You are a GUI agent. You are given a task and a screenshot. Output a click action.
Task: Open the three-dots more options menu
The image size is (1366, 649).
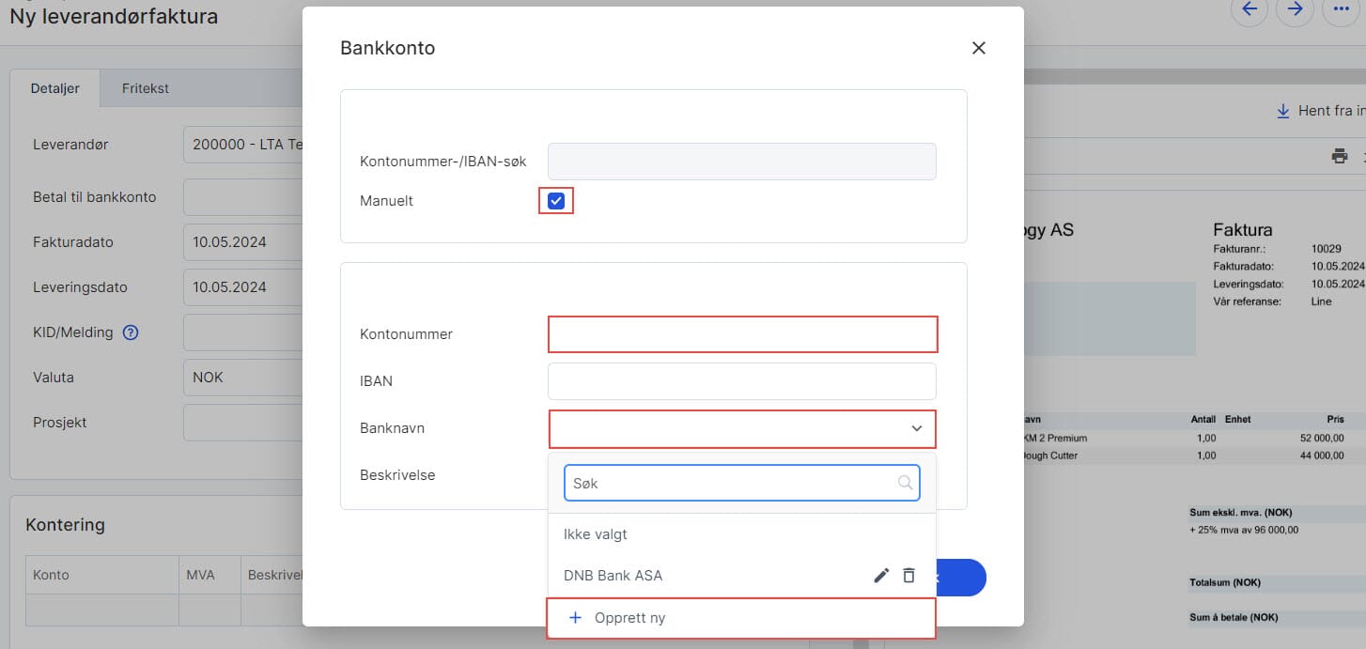coord(1340,9)
